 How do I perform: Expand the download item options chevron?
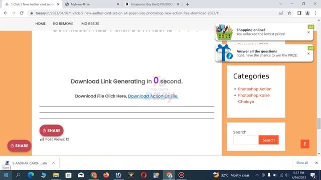53,163
